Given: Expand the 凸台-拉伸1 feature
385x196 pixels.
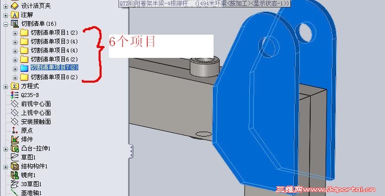Looking at the screenshot, I should 5,148.
